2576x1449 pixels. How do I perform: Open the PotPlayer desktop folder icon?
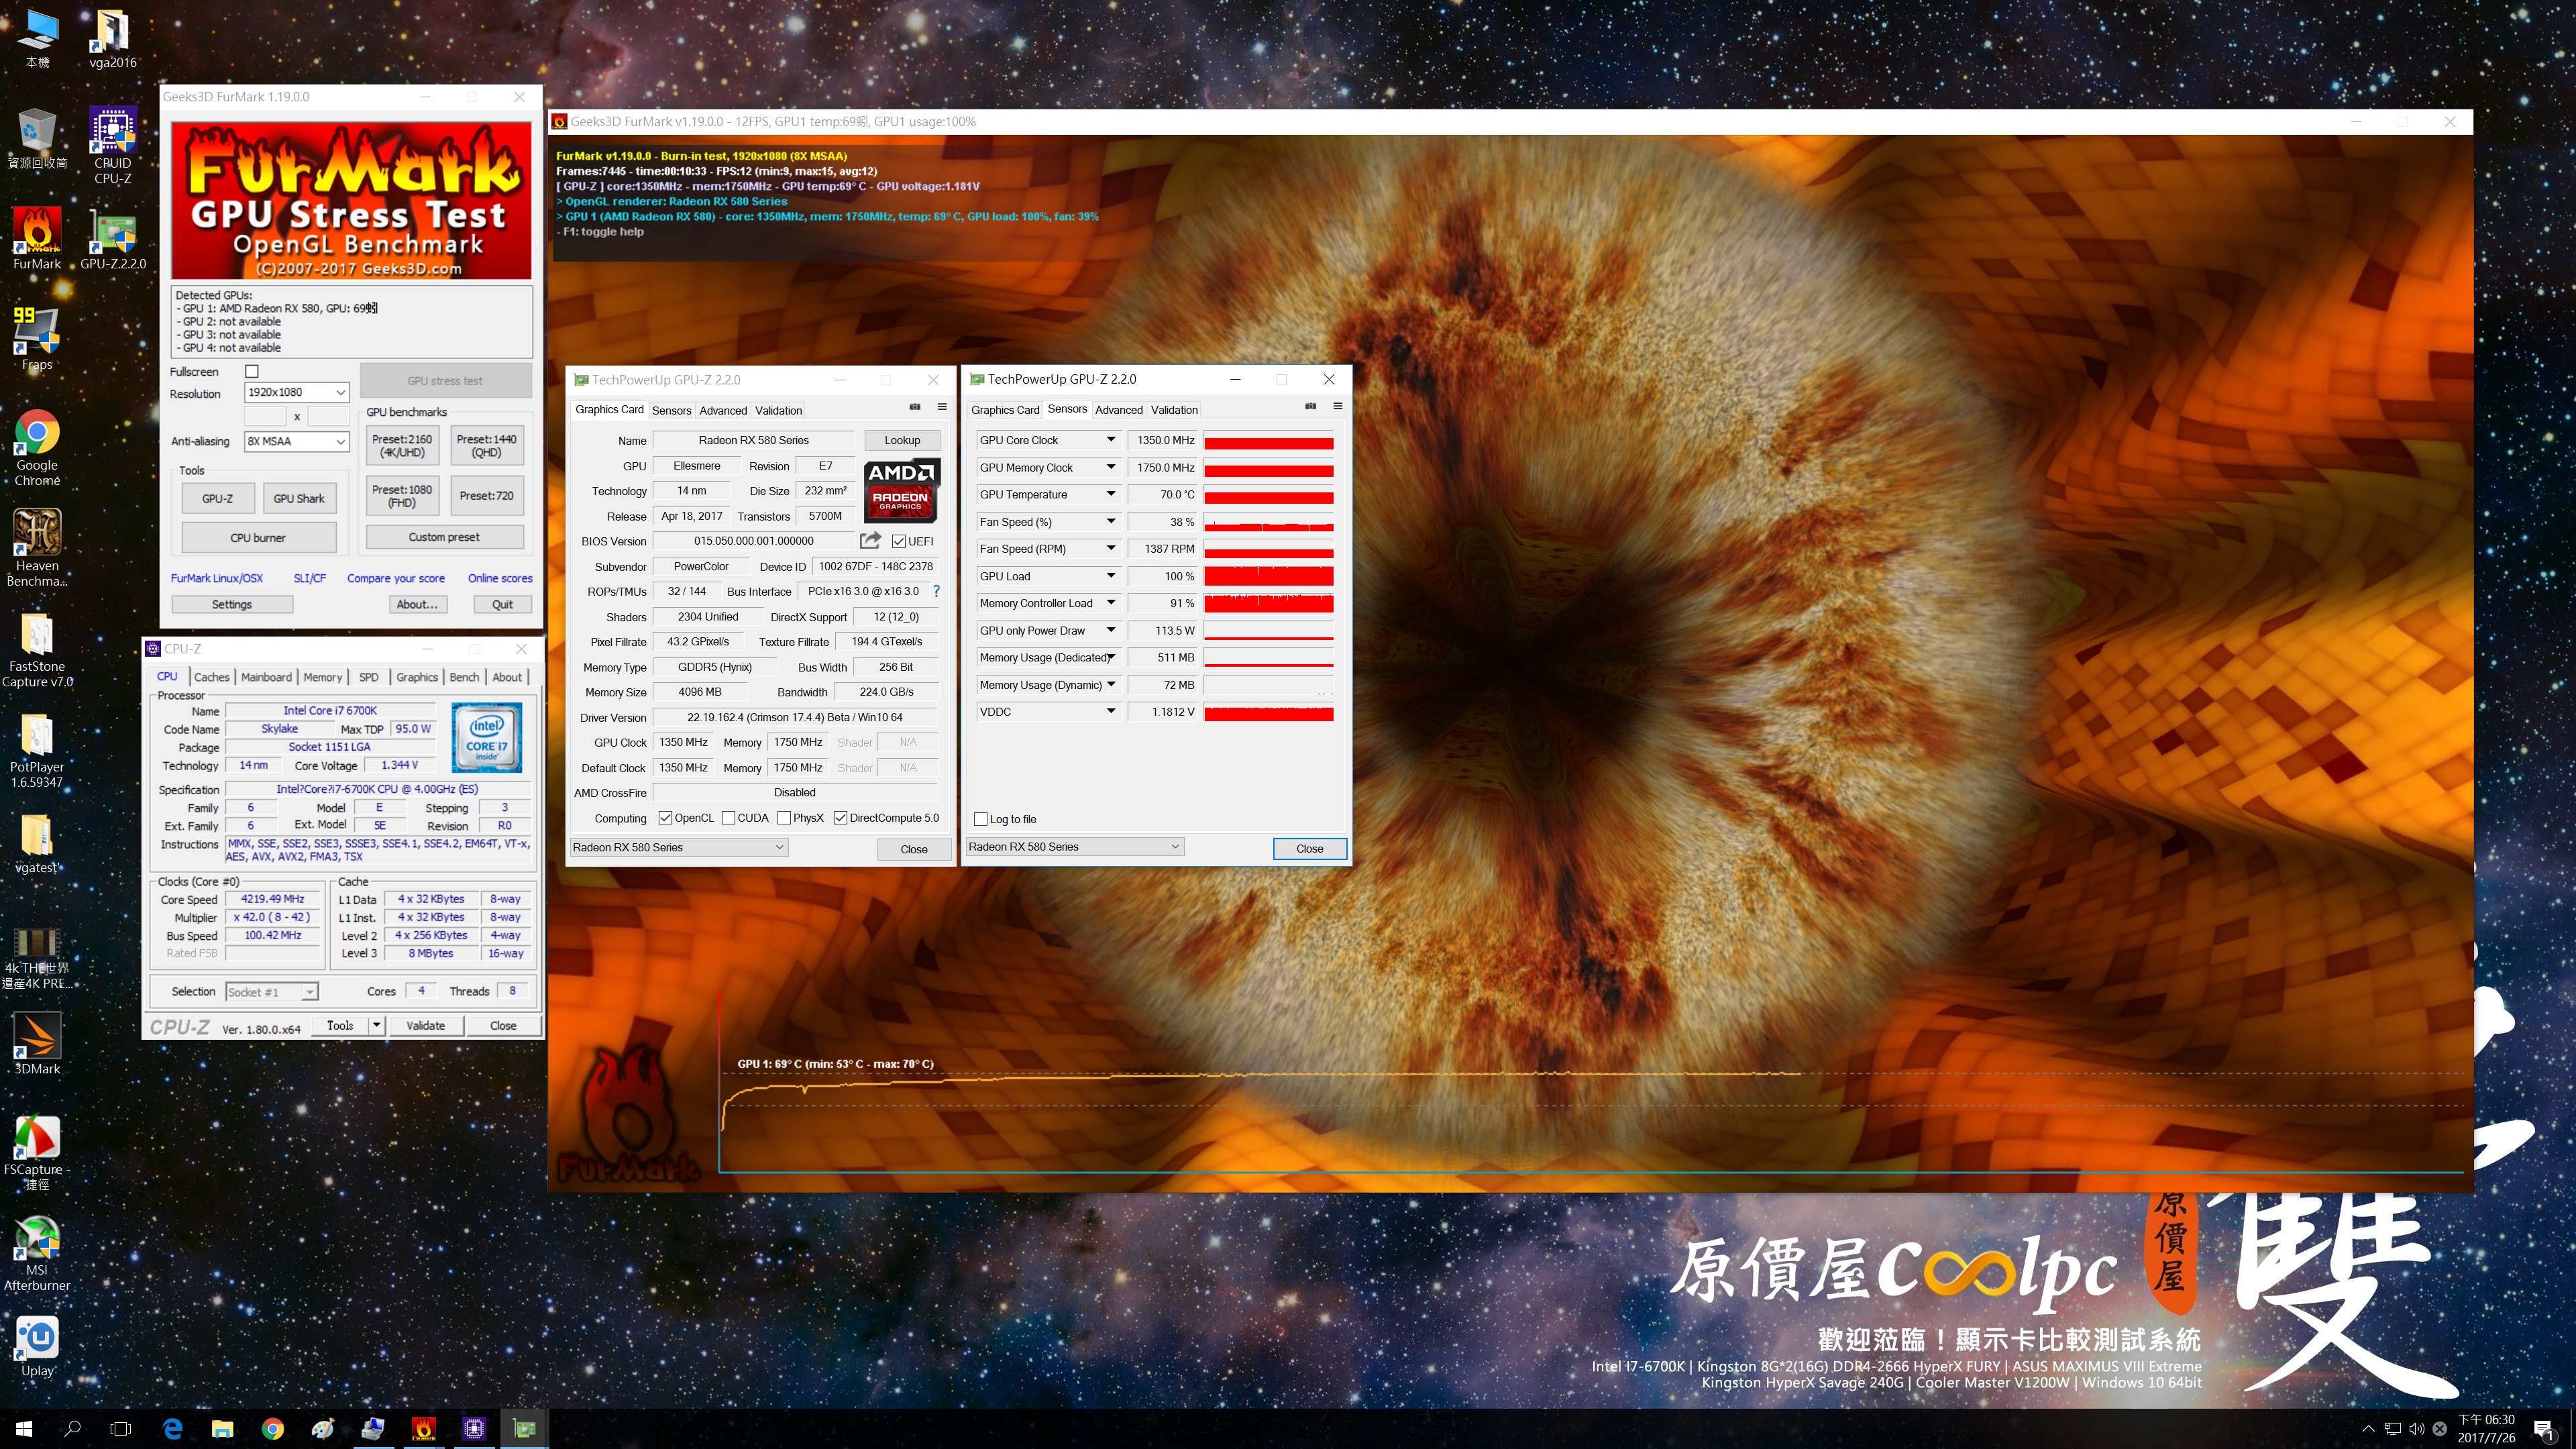coord(37,749)
